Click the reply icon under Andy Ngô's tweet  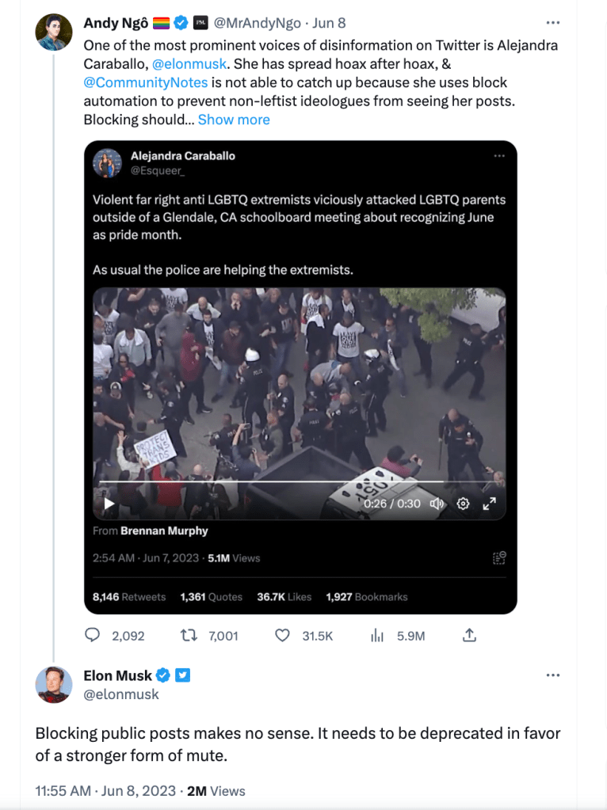click(93, 635)
